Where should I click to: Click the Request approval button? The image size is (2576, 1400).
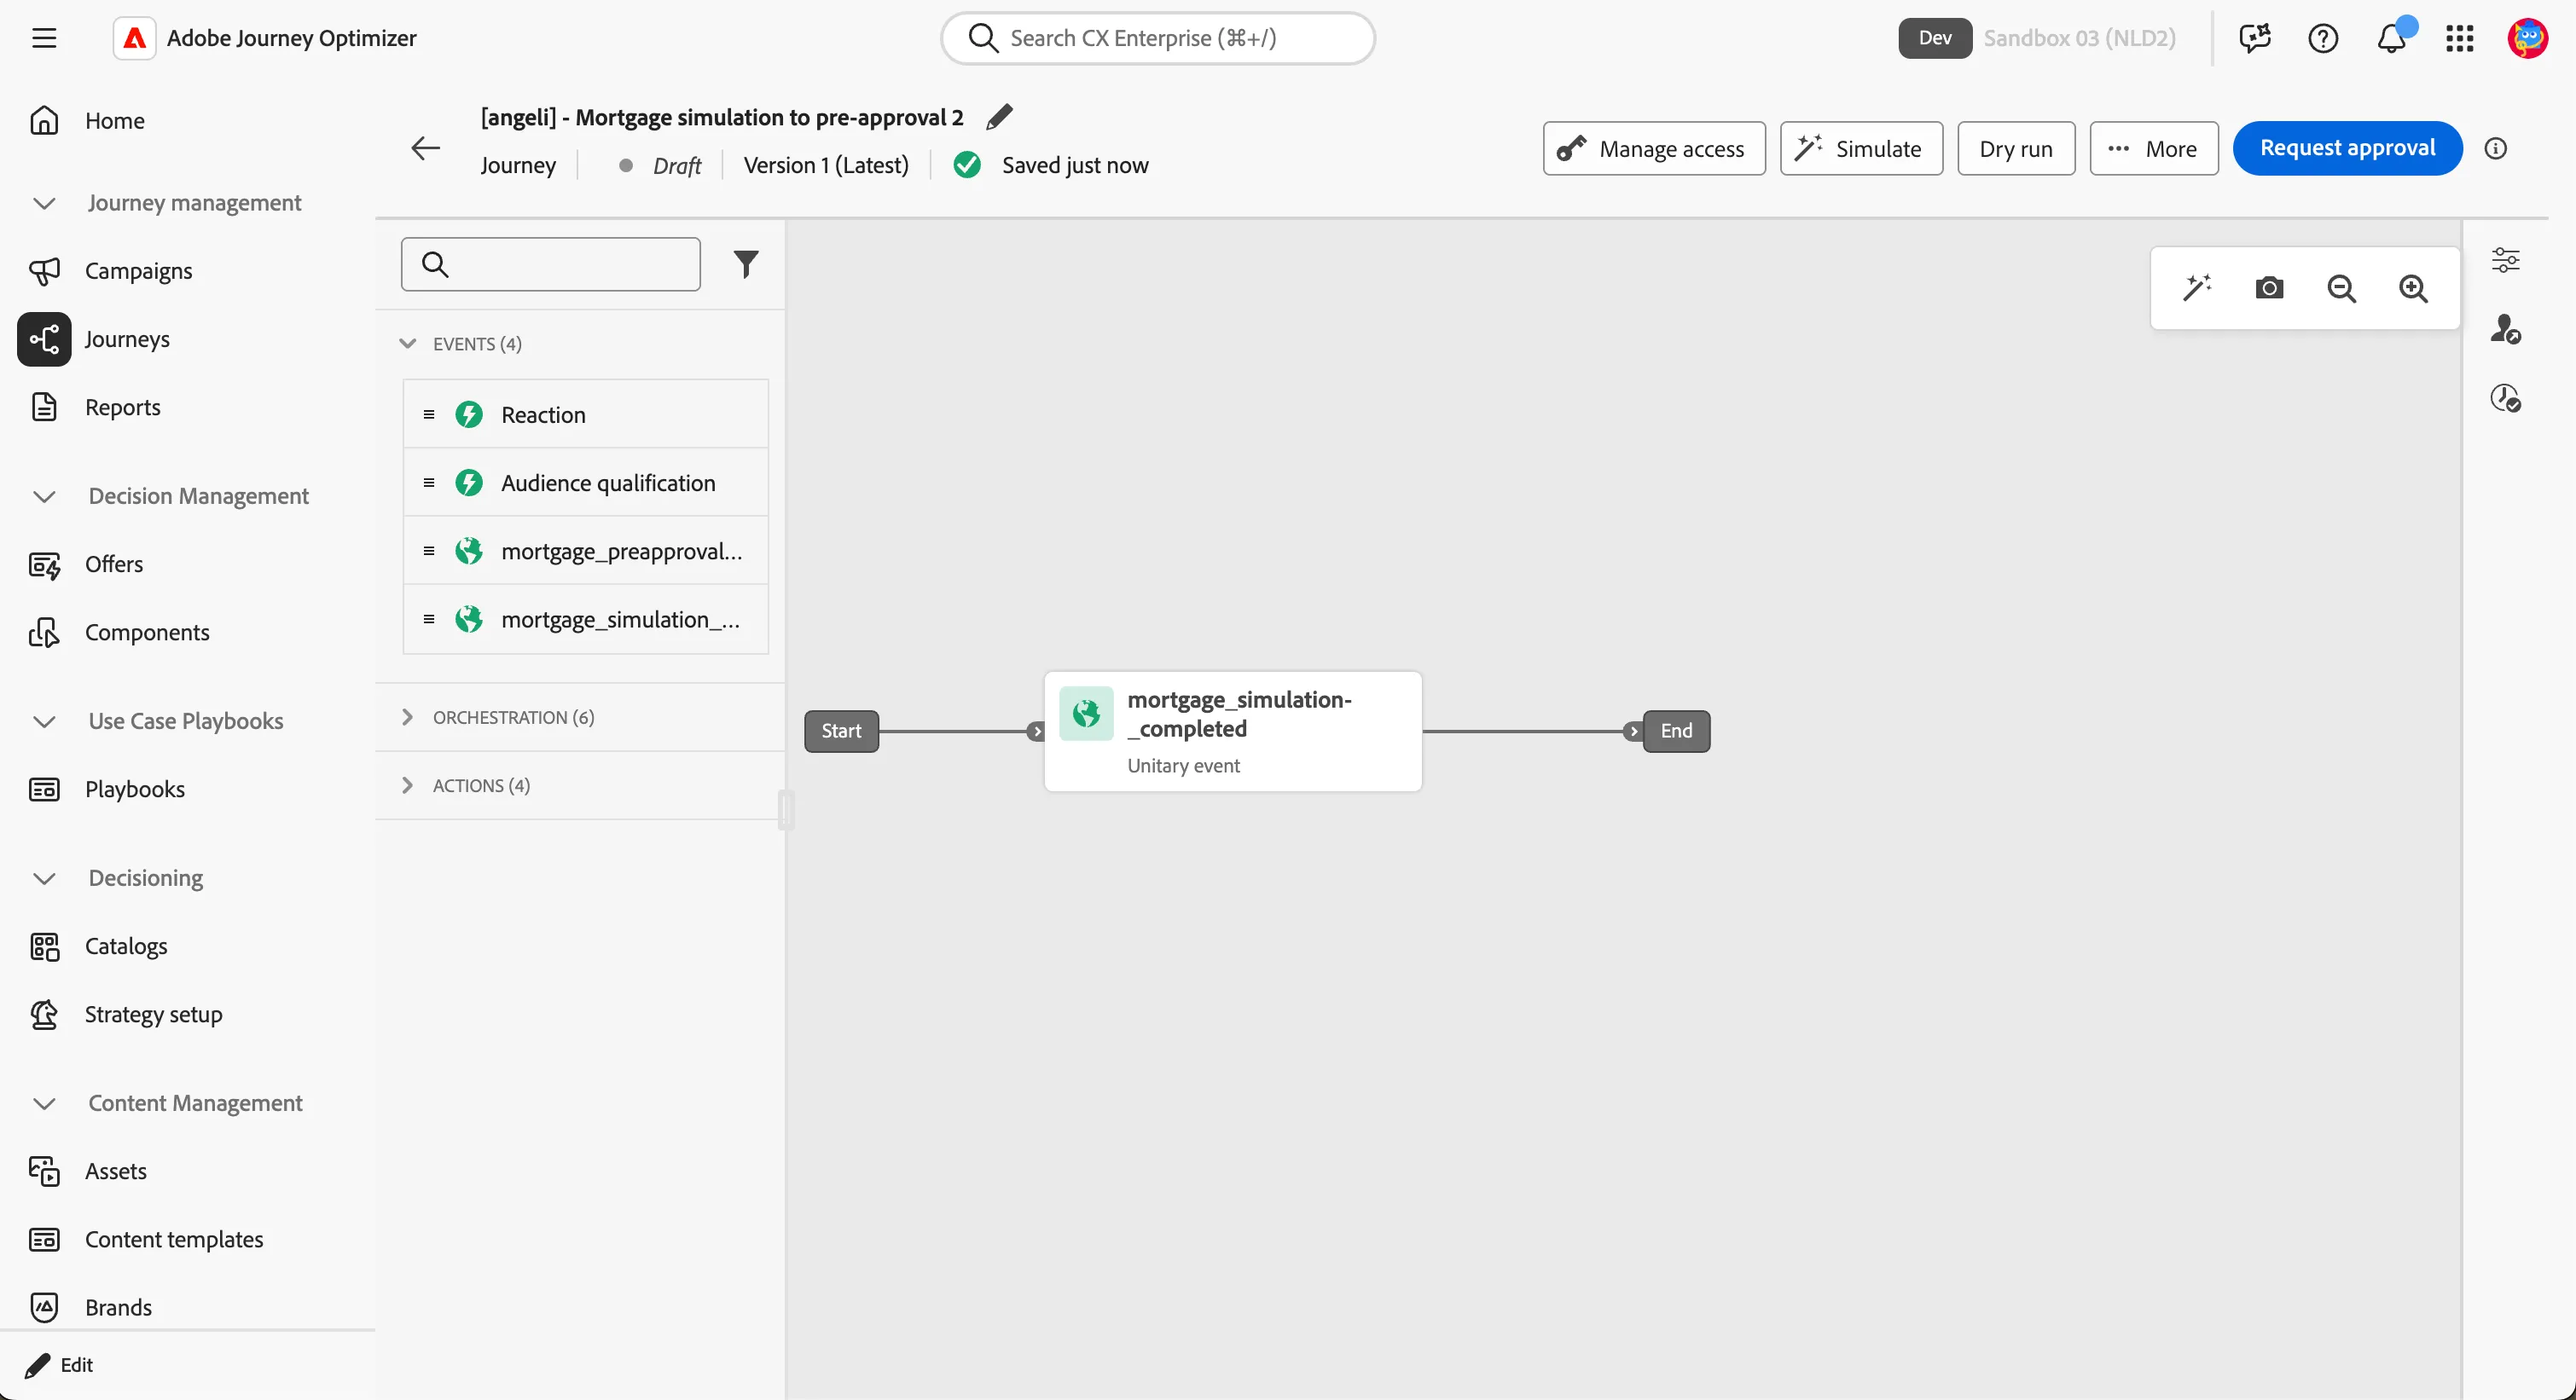pyautogui.click(x=2347, y=149)
